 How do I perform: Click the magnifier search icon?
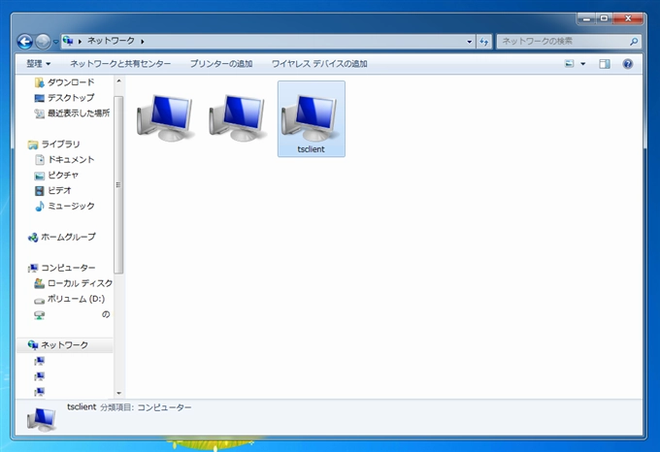coord(634,41)
